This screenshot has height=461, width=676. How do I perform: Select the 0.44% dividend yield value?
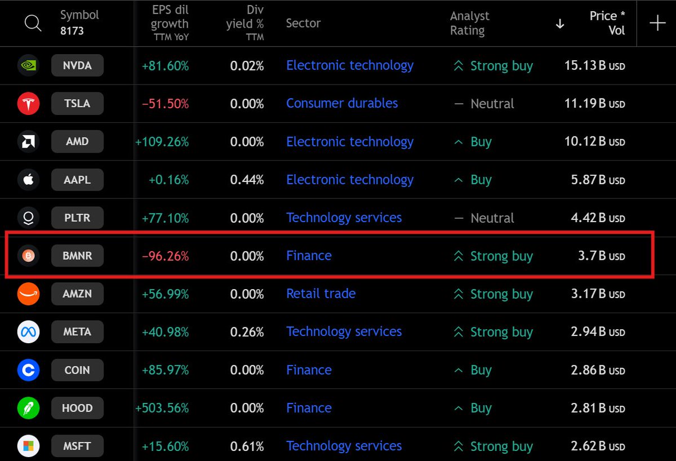247,180
